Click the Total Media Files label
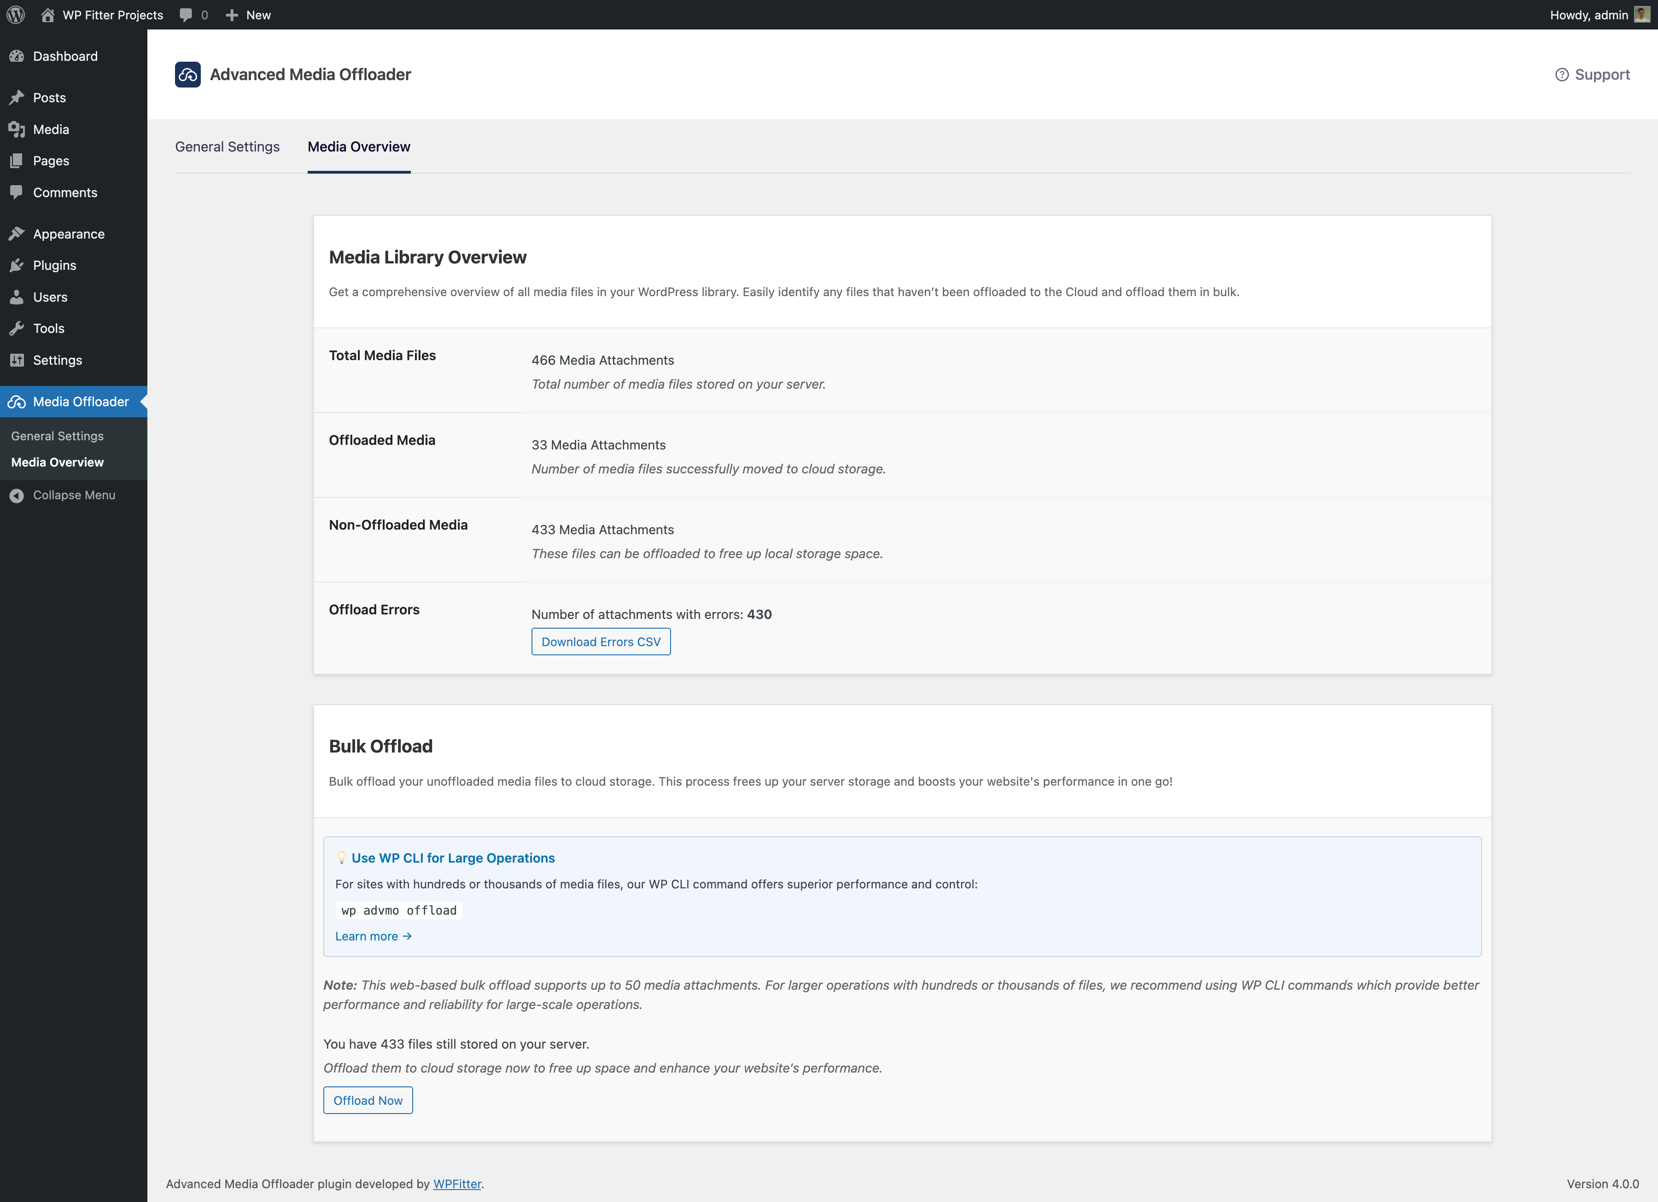The image size is (1658, 1202). [382, 356]
